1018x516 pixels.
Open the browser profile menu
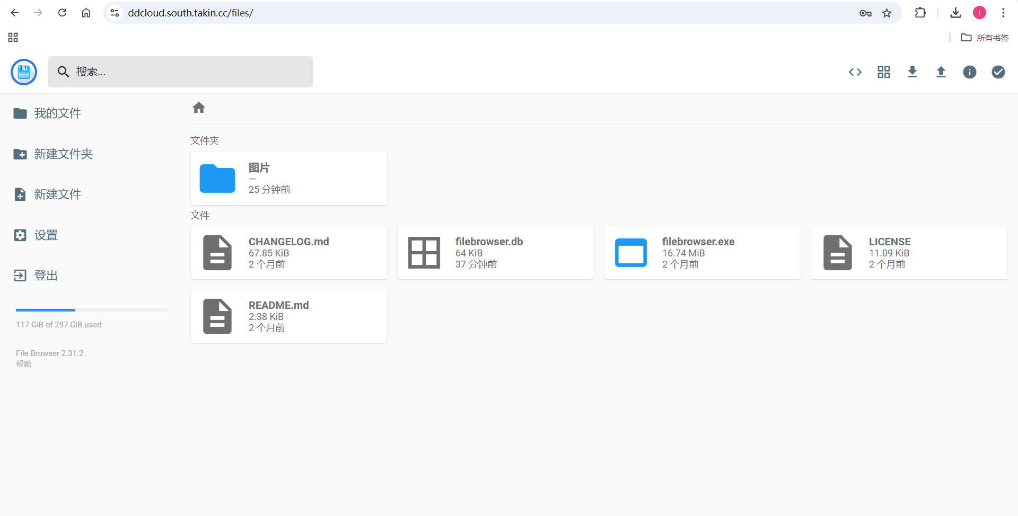point(979,13)
